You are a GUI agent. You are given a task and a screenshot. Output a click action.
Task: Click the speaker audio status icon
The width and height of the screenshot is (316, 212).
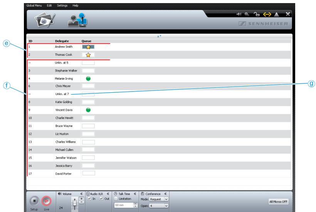239,14
